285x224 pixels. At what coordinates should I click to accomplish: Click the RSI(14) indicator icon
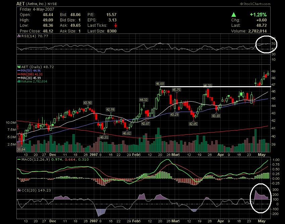point(19,36)
